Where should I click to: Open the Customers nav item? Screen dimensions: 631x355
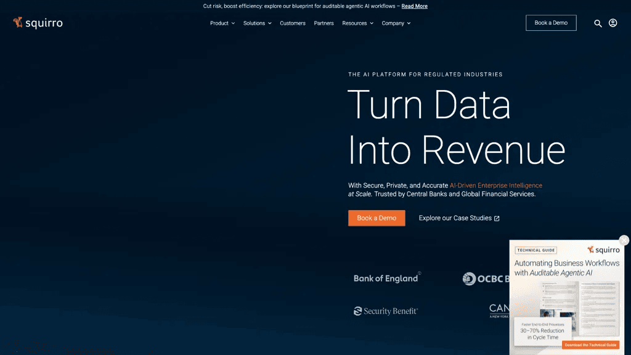click(293, 23)
